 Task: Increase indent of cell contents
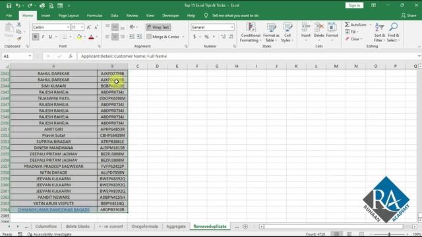139,37
